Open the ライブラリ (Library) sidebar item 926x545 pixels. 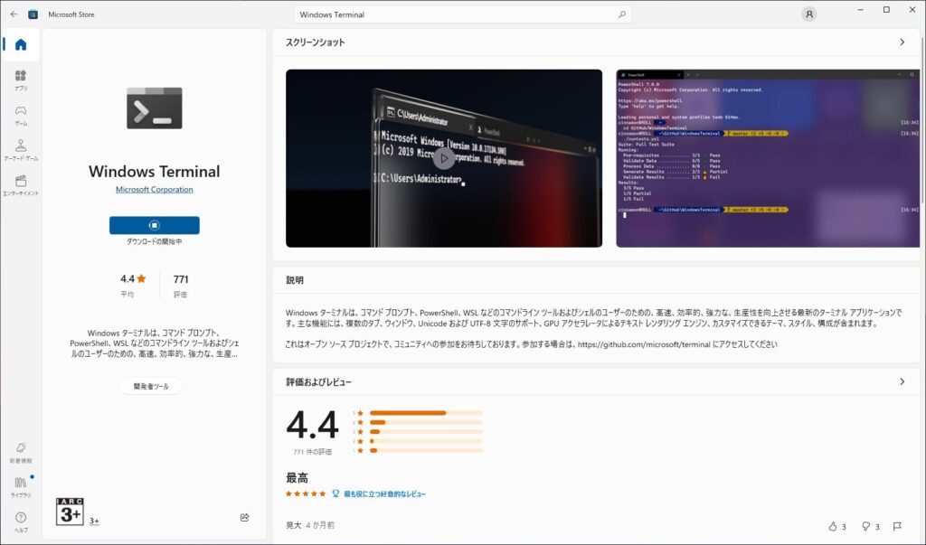coord(21,487)
